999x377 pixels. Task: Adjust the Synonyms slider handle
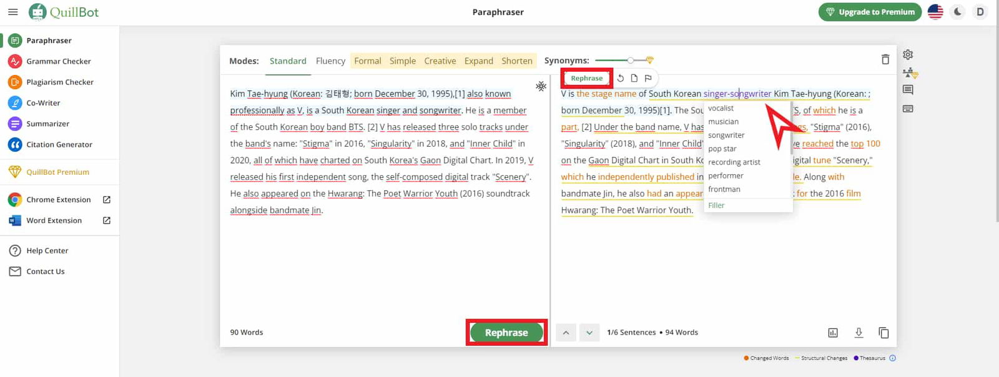pos(631,61)
